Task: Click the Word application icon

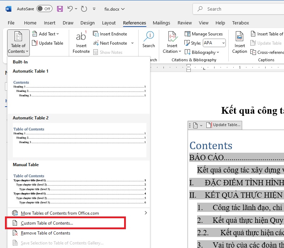Action: coord(8,9)
